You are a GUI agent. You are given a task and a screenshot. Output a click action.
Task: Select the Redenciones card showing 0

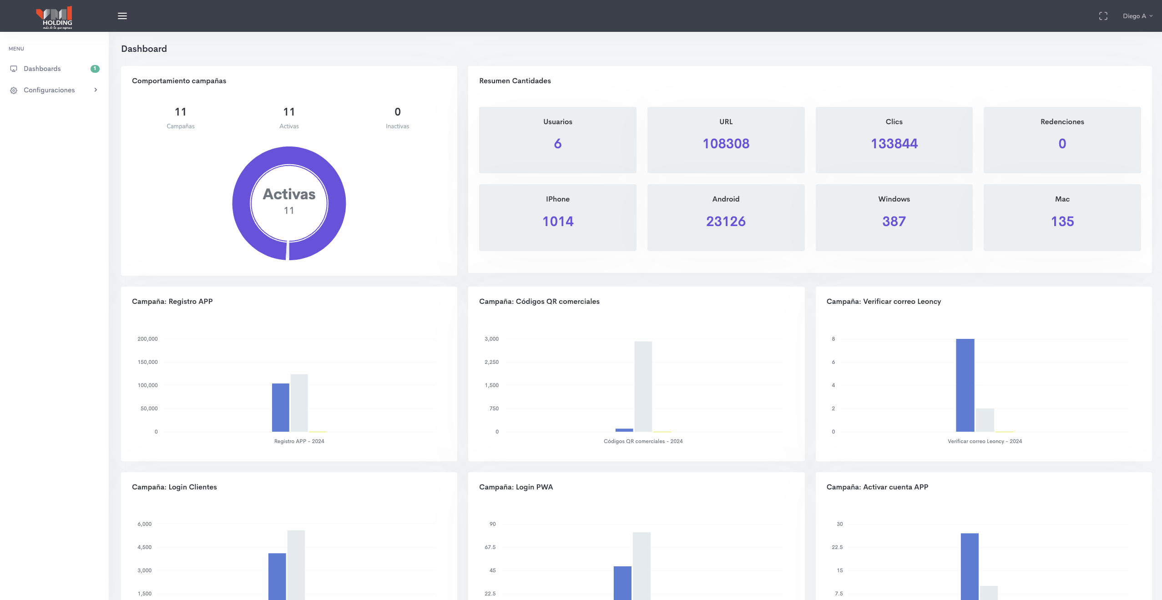click(1062, 140)
